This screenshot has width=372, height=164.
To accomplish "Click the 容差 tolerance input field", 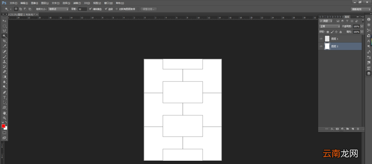I will (83, 9).
